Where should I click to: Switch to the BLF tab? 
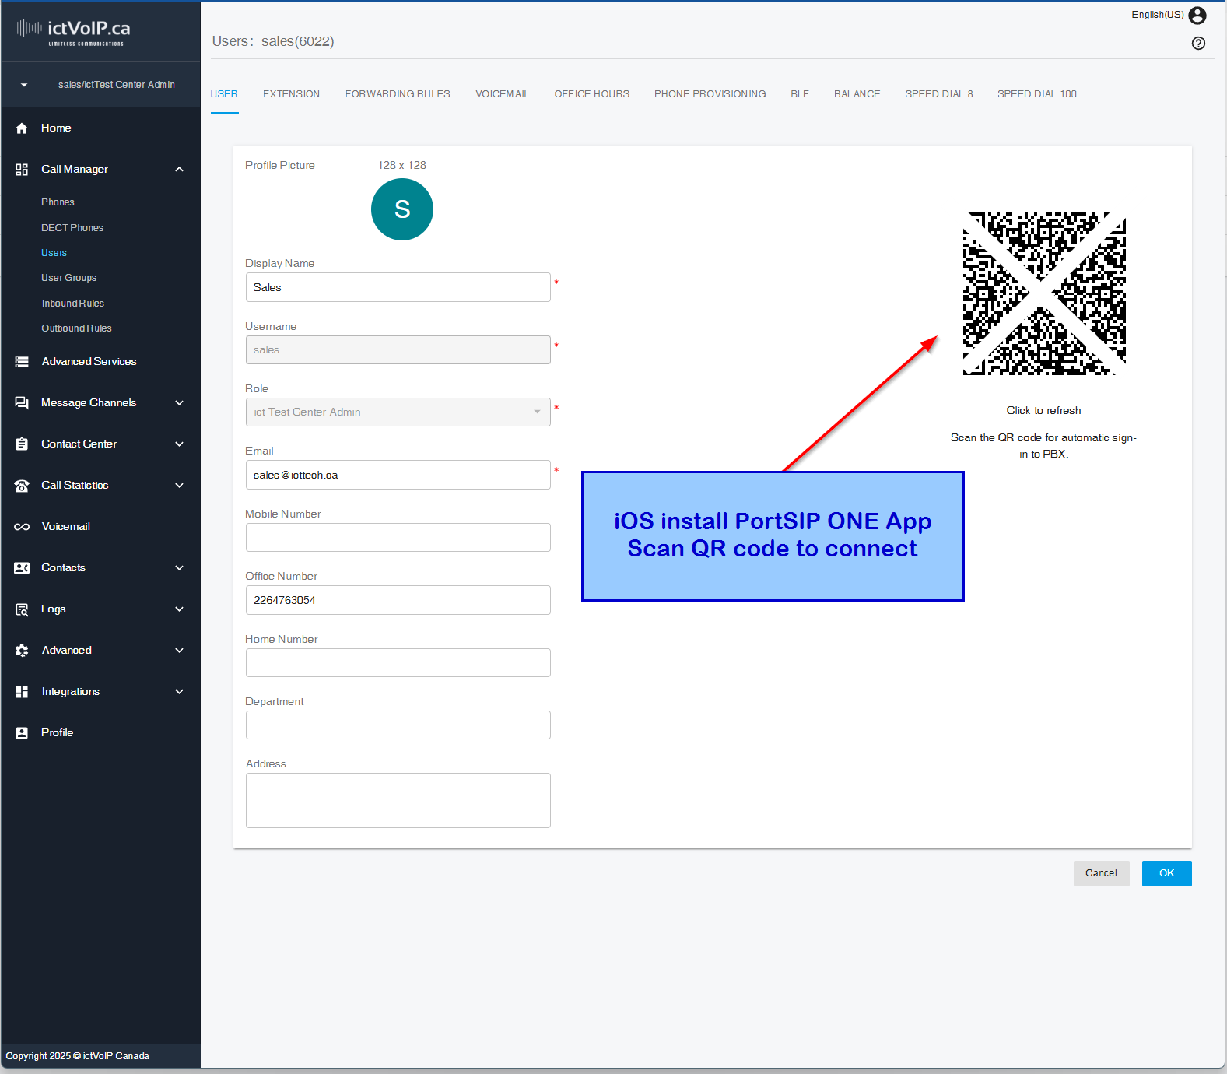800,94
